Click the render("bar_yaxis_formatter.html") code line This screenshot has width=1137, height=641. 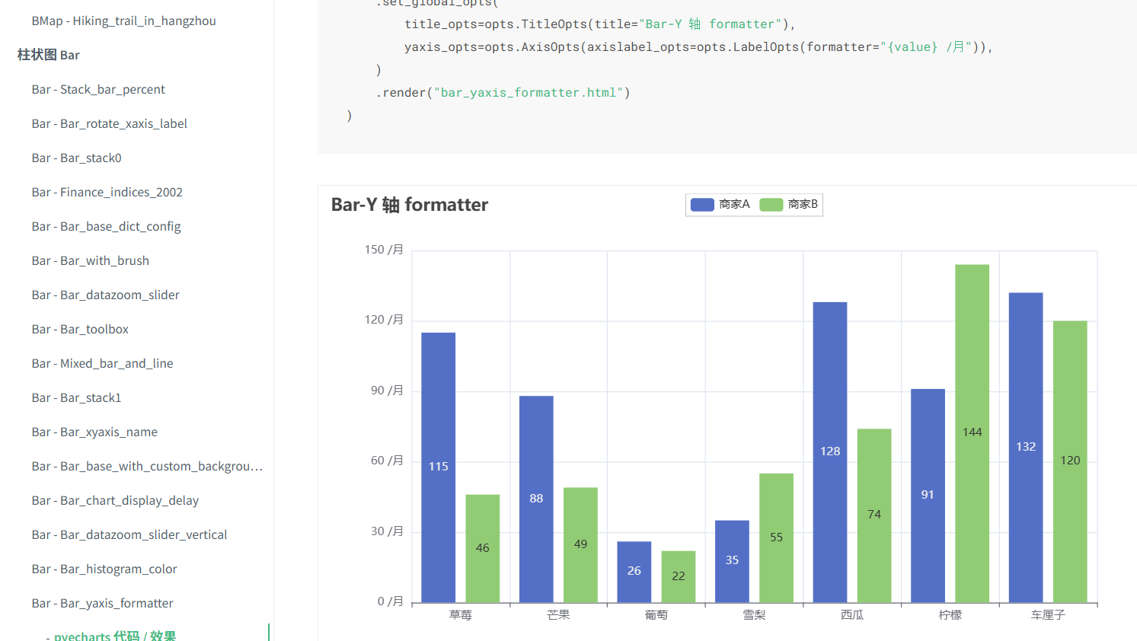click(503, 93)
